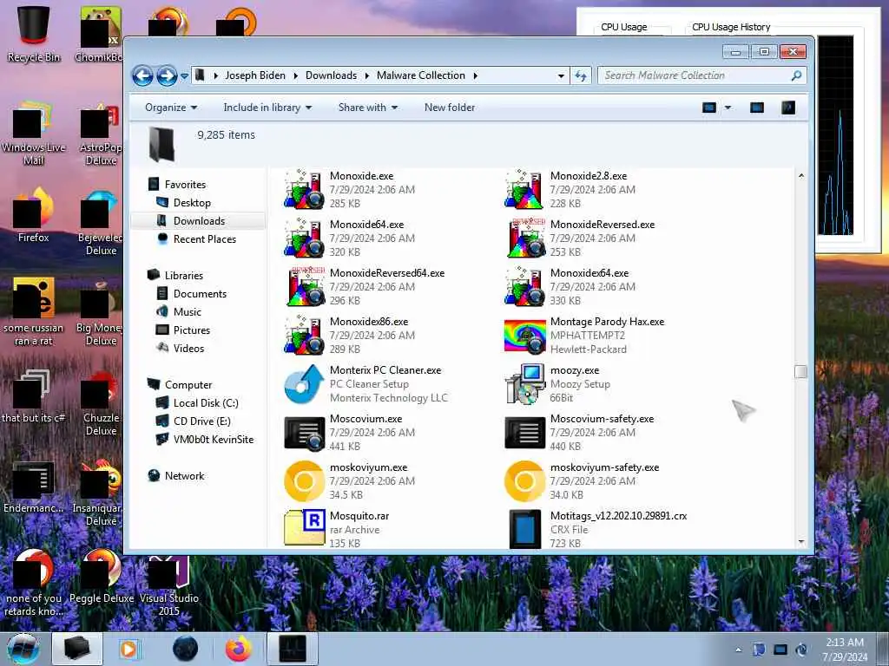Viewport: 889px width, 666px height.
Task: Click the taskbar clock showing 2:13 AM
Action: click(x=844, y=650)
